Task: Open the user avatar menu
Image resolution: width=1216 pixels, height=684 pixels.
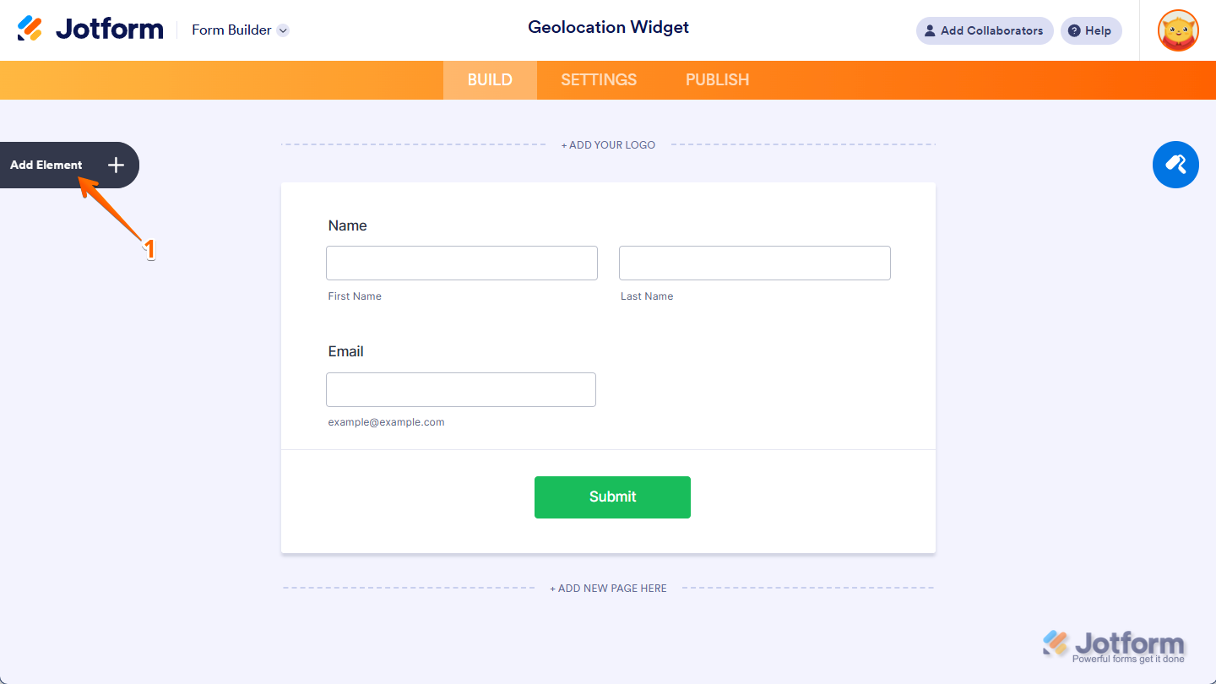Action: (1177, 30)
